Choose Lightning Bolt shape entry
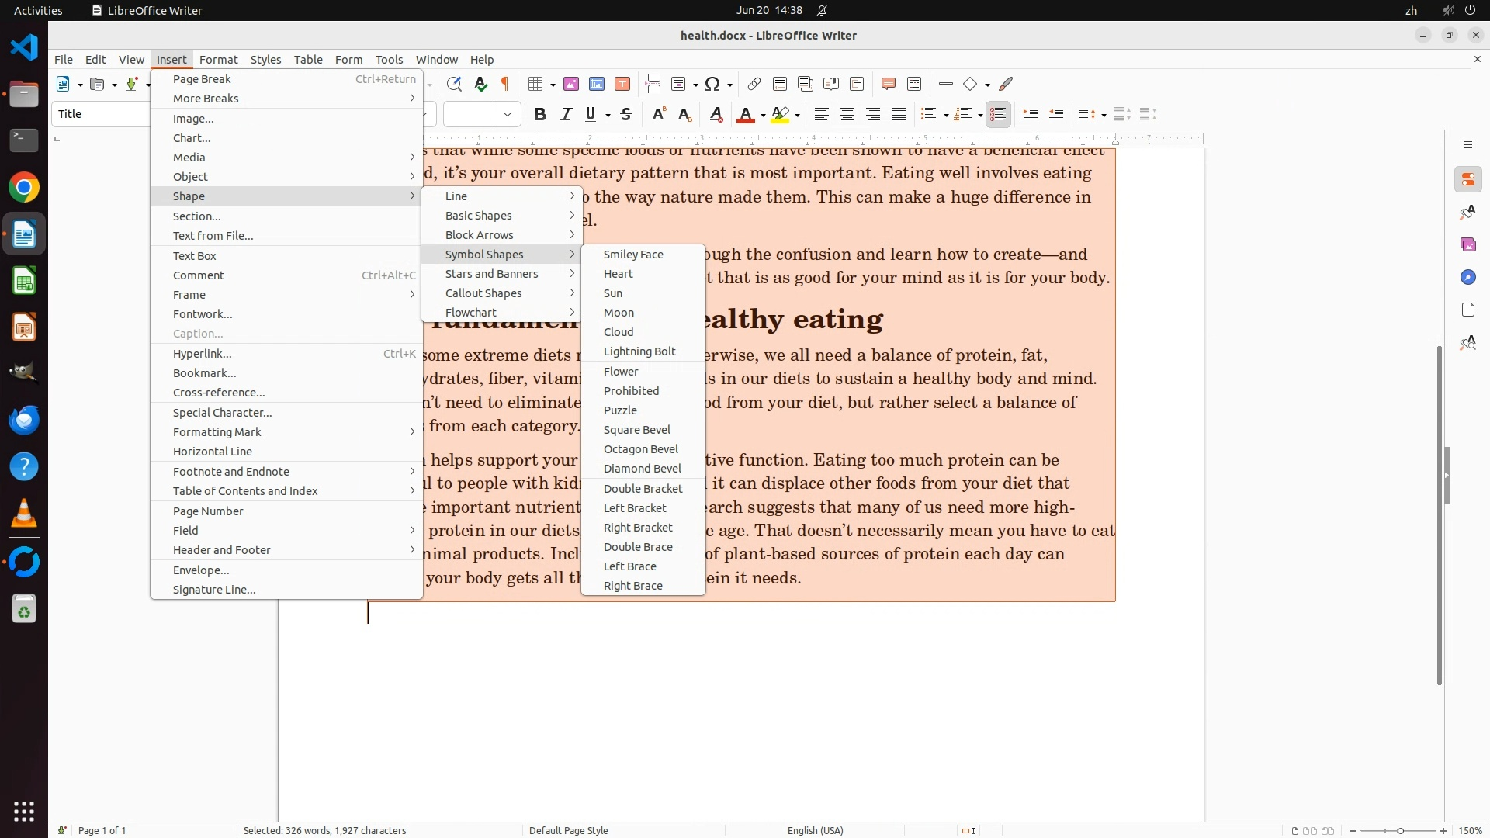This screenshot has height=838, width=1490. [639, 351]
